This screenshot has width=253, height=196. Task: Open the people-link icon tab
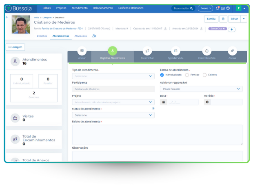point(94,36)
